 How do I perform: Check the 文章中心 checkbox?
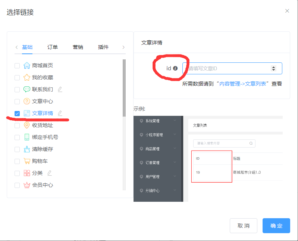pos(17,101)
